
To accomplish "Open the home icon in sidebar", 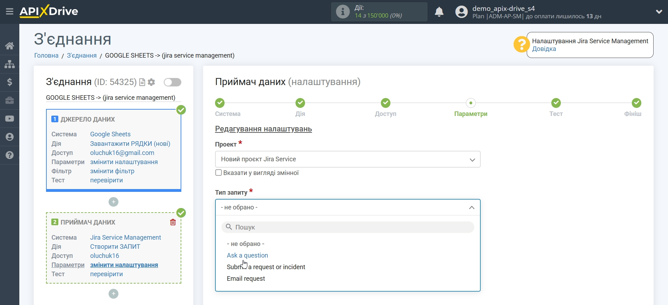I will pyautogui.click(x=9, y=46).
